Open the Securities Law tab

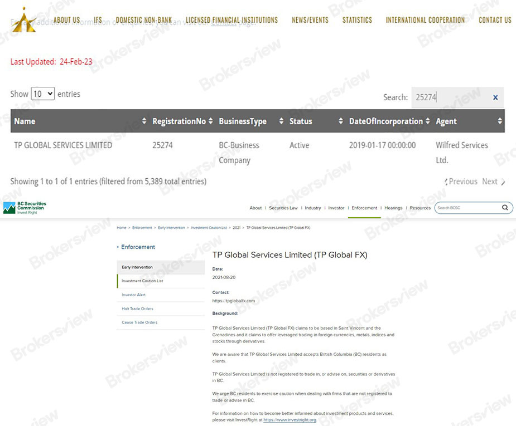pyautogui.click(x=283, y=208)
